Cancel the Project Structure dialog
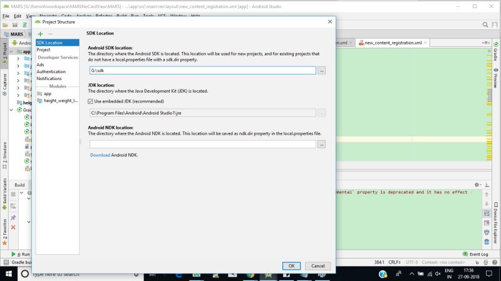This screenshot has height=281, width=501. tap(318, 266)
